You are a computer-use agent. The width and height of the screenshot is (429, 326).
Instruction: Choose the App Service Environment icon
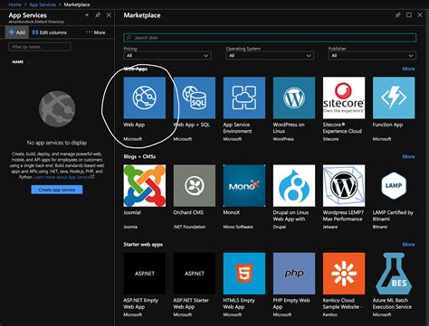pos(244,98)
